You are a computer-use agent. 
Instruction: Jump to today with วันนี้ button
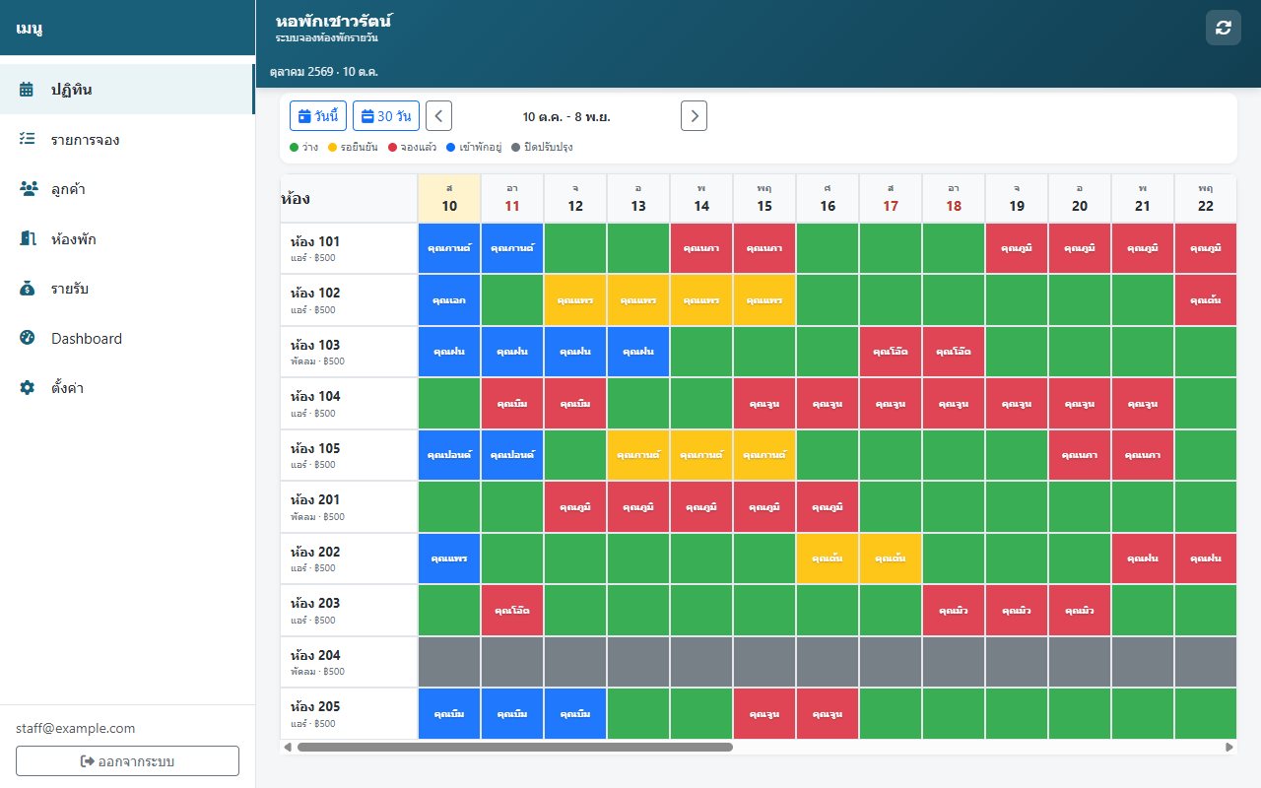click(x=318, y=115)
